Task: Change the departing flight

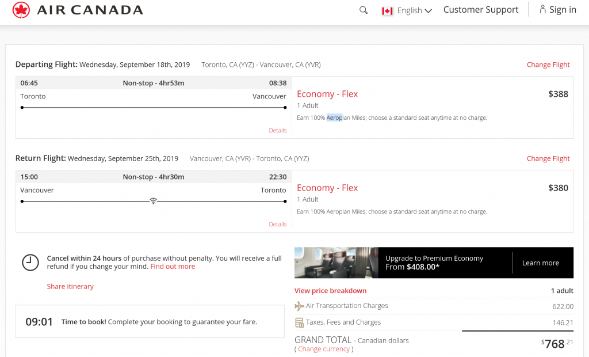Action: coord(548,64)
